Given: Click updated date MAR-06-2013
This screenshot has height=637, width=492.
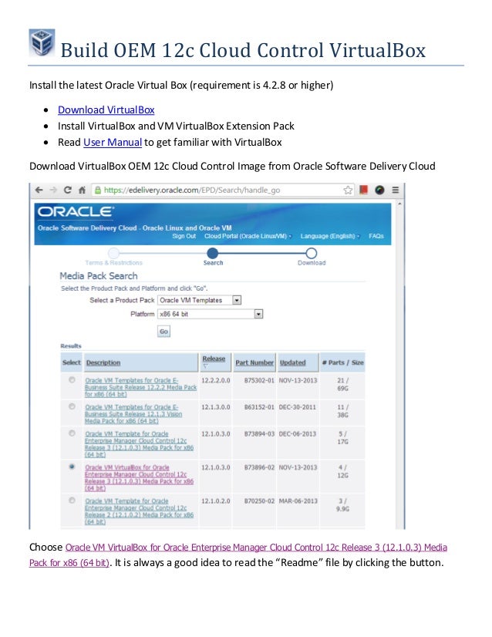Looking at the screenshot, I should 298,501.
